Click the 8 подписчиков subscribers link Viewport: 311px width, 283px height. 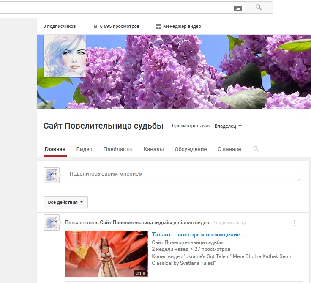coord(60,27)
